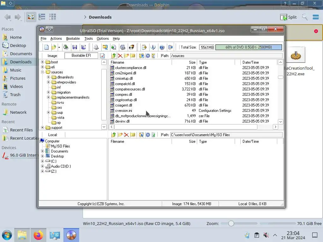Click the document-with-gear icon on the top toolbar
Screen dimensions: 323x242
point(144,47)
